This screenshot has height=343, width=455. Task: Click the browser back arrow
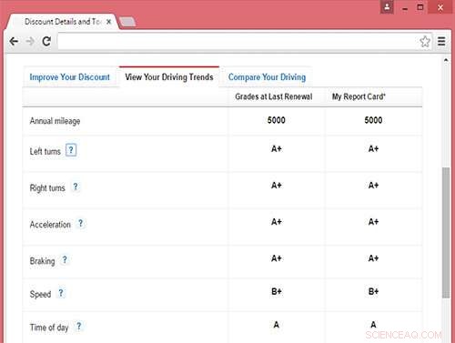pyautogui.click(x=14, y=41)
